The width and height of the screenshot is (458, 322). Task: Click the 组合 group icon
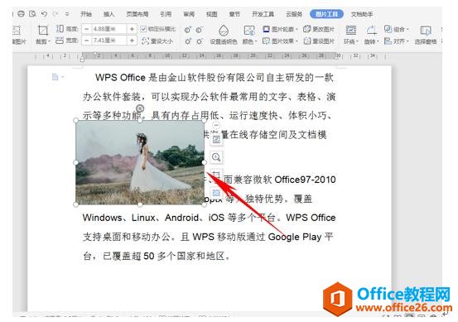coord(388,29)
